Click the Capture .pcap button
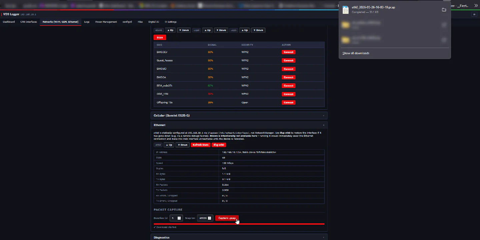 227,218
